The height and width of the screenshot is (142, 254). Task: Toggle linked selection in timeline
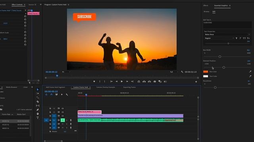[x=56, y=95]
